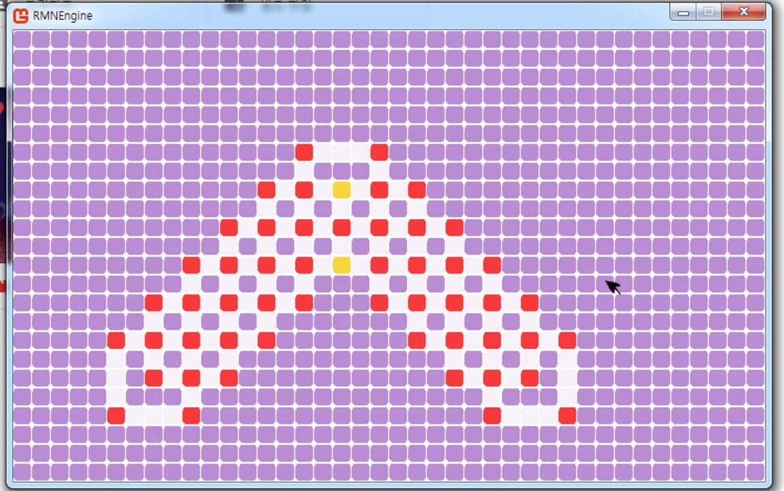784x491 pixels.
Task: Select the red tile at the pyramid's top-right peak
Action: coord(378,152)
